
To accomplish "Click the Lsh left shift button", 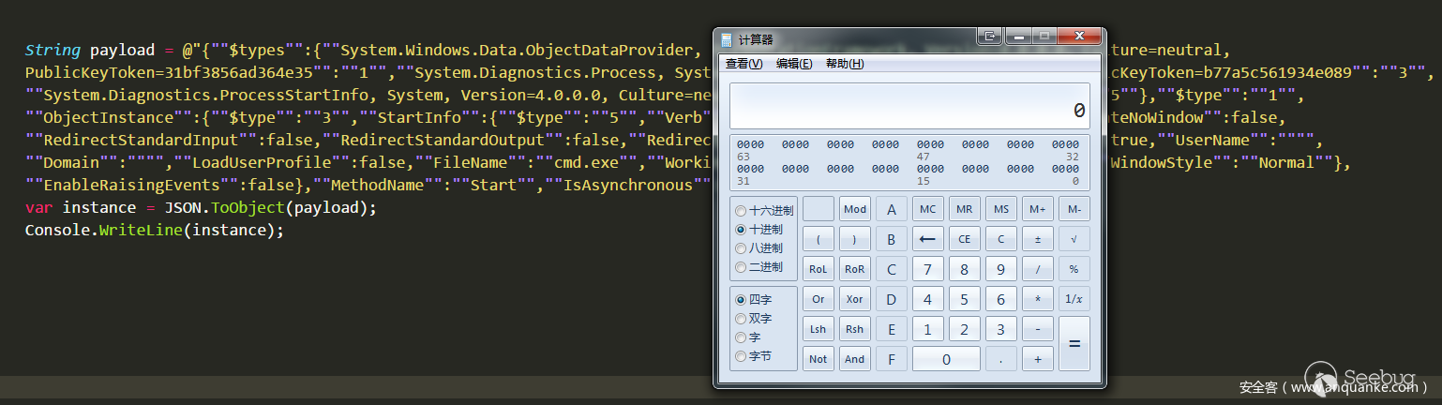I will click(x=819, y=329).
